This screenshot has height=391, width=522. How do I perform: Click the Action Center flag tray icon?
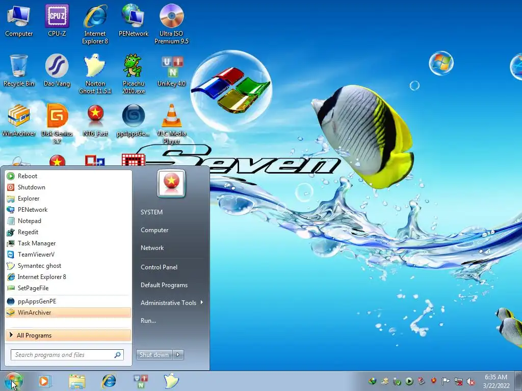pyautogui.click(x=446, y=381)
